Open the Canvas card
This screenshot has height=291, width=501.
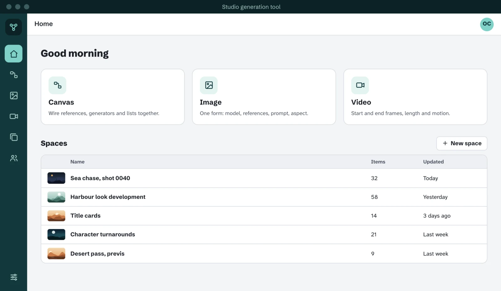coord(113,97)
